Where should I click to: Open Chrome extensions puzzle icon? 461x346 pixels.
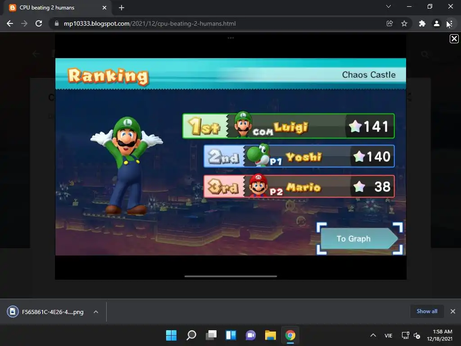point(422,23)
